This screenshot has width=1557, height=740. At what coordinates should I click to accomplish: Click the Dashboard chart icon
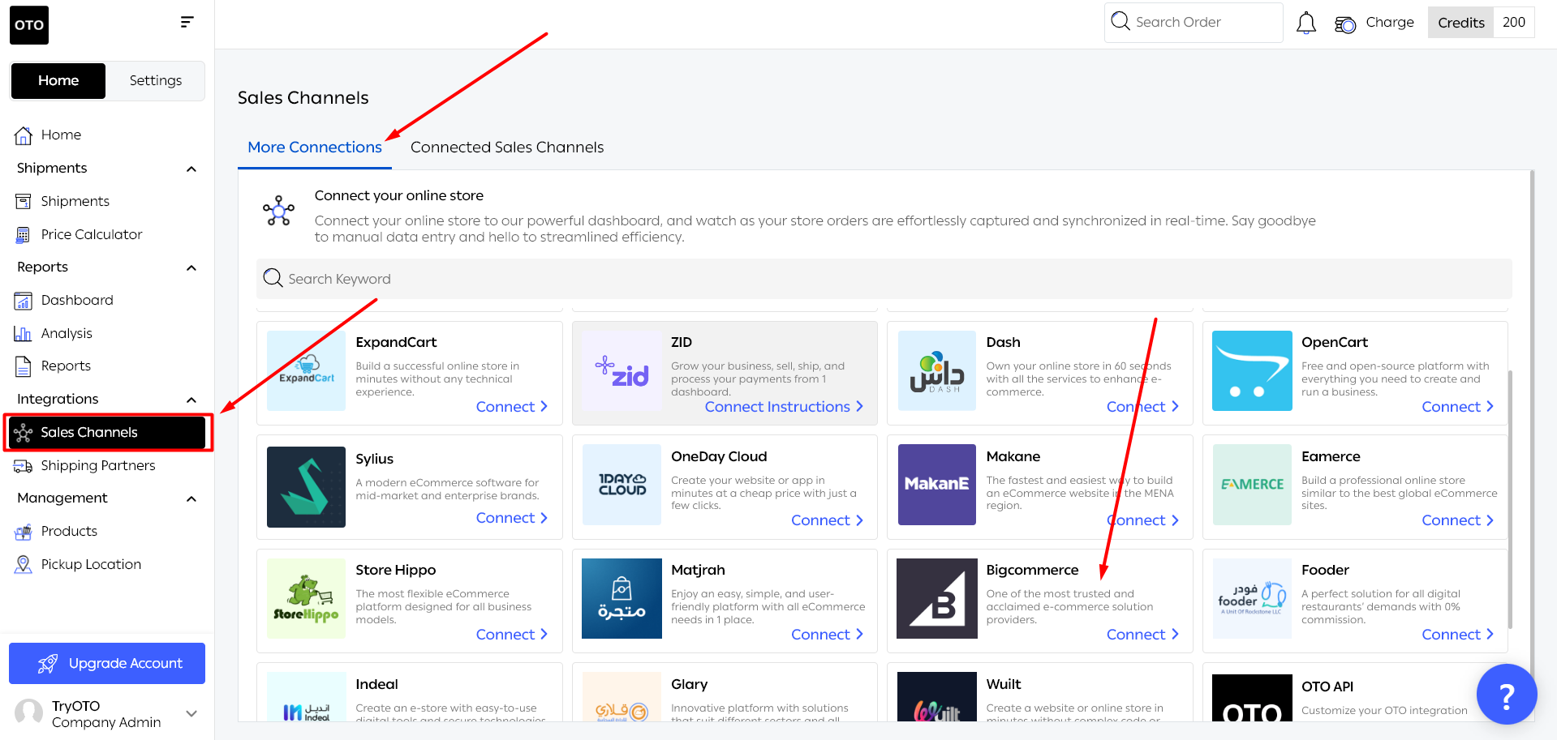tap(24, 301)
